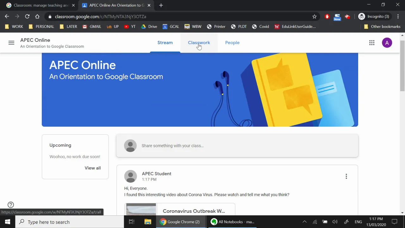The width and height of the screenshot is (405, 228).
Task: Expand Other bookmarks folder
Action: (x=382, y=27)
